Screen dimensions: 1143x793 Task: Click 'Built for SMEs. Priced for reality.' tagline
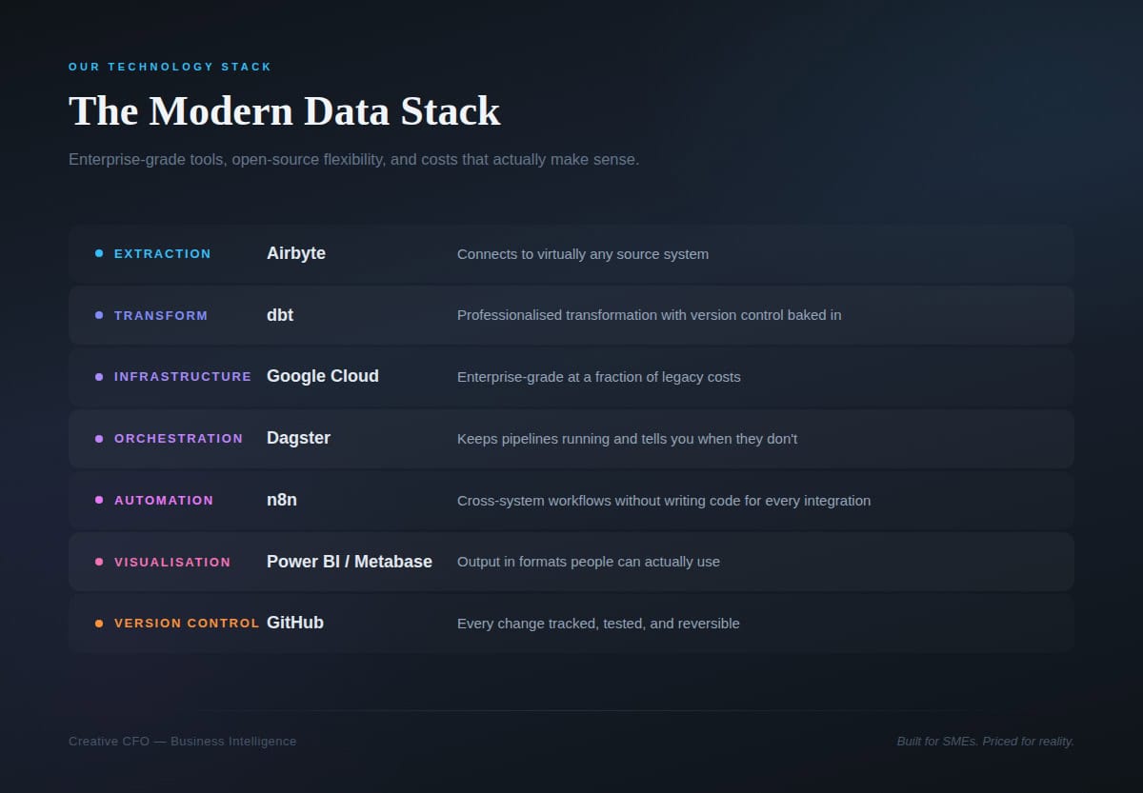click(985, 742)
